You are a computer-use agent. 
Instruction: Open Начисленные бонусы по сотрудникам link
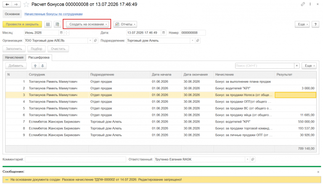point(53,14)
